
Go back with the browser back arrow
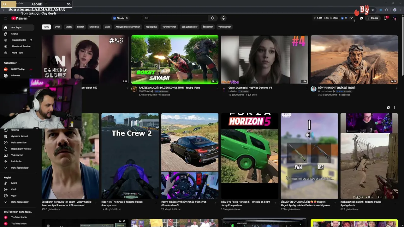point(3,10)
